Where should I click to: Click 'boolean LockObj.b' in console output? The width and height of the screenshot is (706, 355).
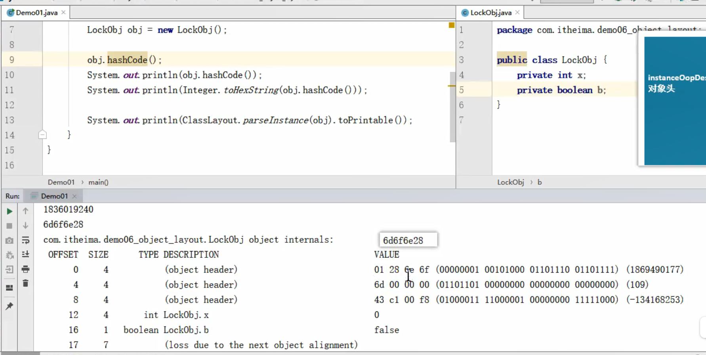[166, 330]
